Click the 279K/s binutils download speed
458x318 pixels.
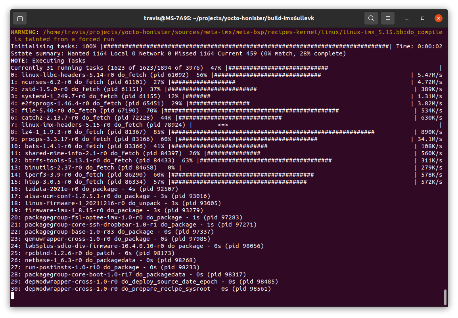coord(431,168)
